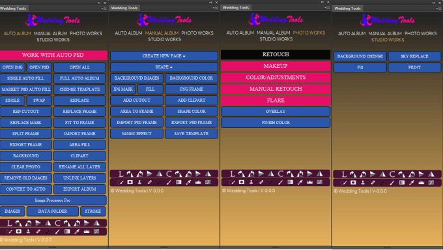Click the SAVE TEMPLATE button
The image size is (443, 250).
coord(192,134)
